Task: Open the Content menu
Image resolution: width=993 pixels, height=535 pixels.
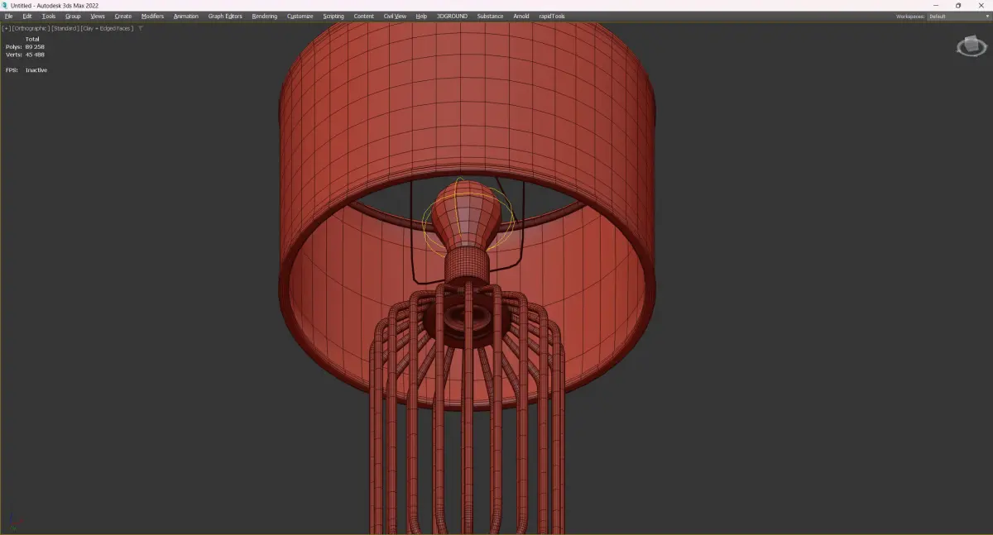Action: [x=364, y=16]
